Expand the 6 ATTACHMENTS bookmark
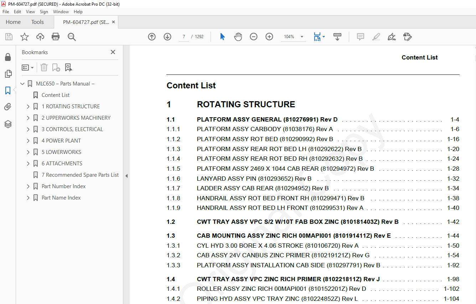The width and height of the screenshot is (476, 304). [28, 164]
